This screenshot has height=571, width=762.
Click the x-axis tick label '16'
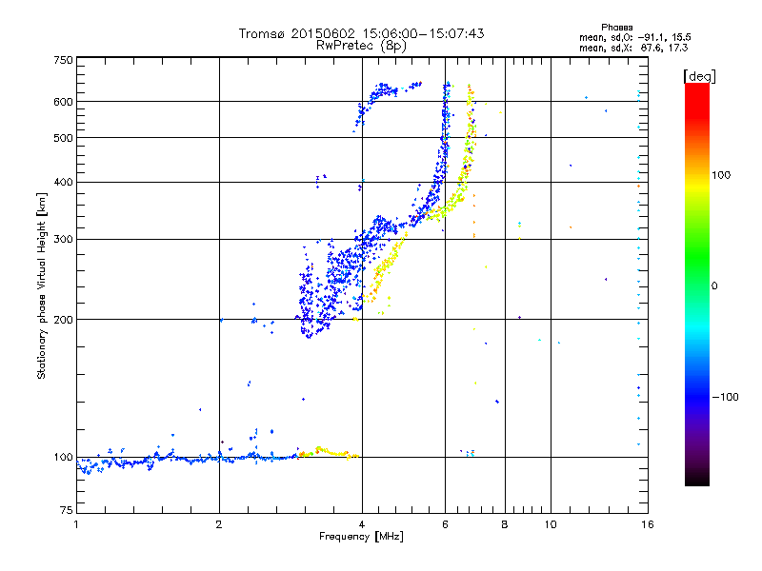point(648,524)
